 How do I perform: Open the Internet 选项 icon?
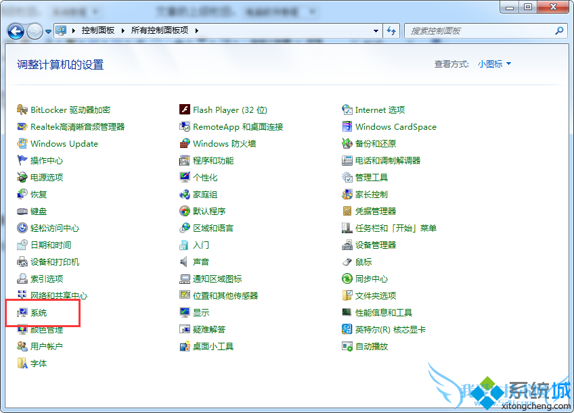point(347,110)
